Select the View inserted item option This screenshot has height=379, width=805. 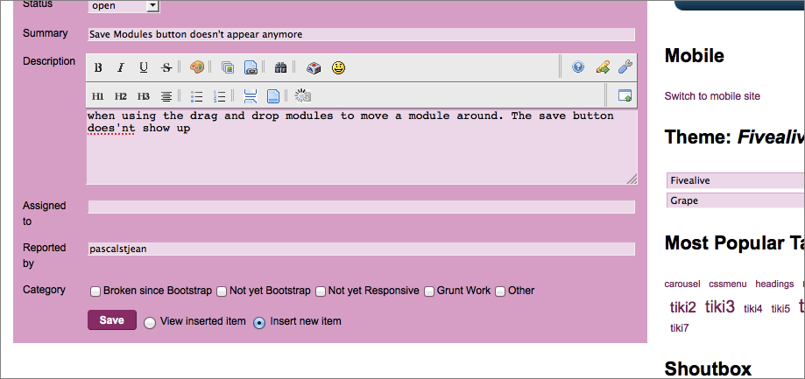coord(150,323)
